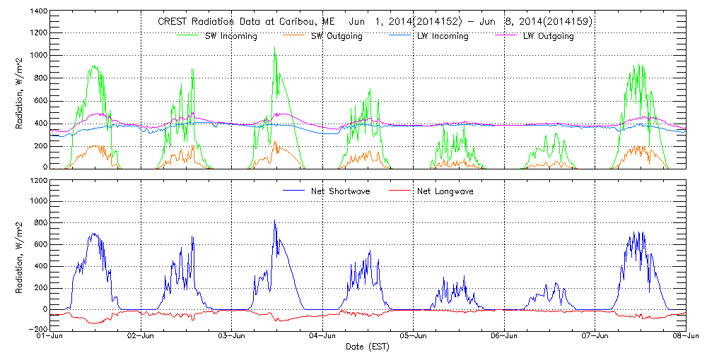Click the -200 tick on lower chart's y-axis
The image size is (707, 353).
click(x=37, y=330)
